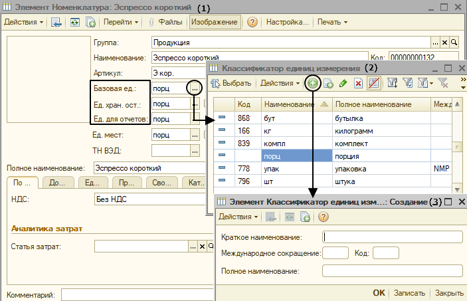Click select button of Группа field
This screenshot has width=467, height=301.
[x=435, y=43]
